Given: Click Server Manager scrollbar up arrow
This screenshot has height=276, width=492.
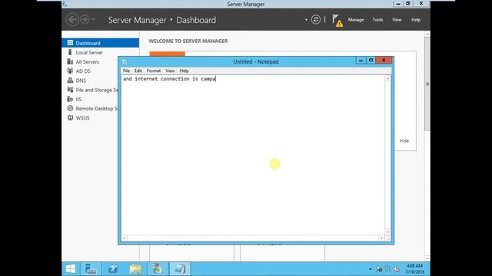Looking at the screenshot, I should (x=427, y=34).
